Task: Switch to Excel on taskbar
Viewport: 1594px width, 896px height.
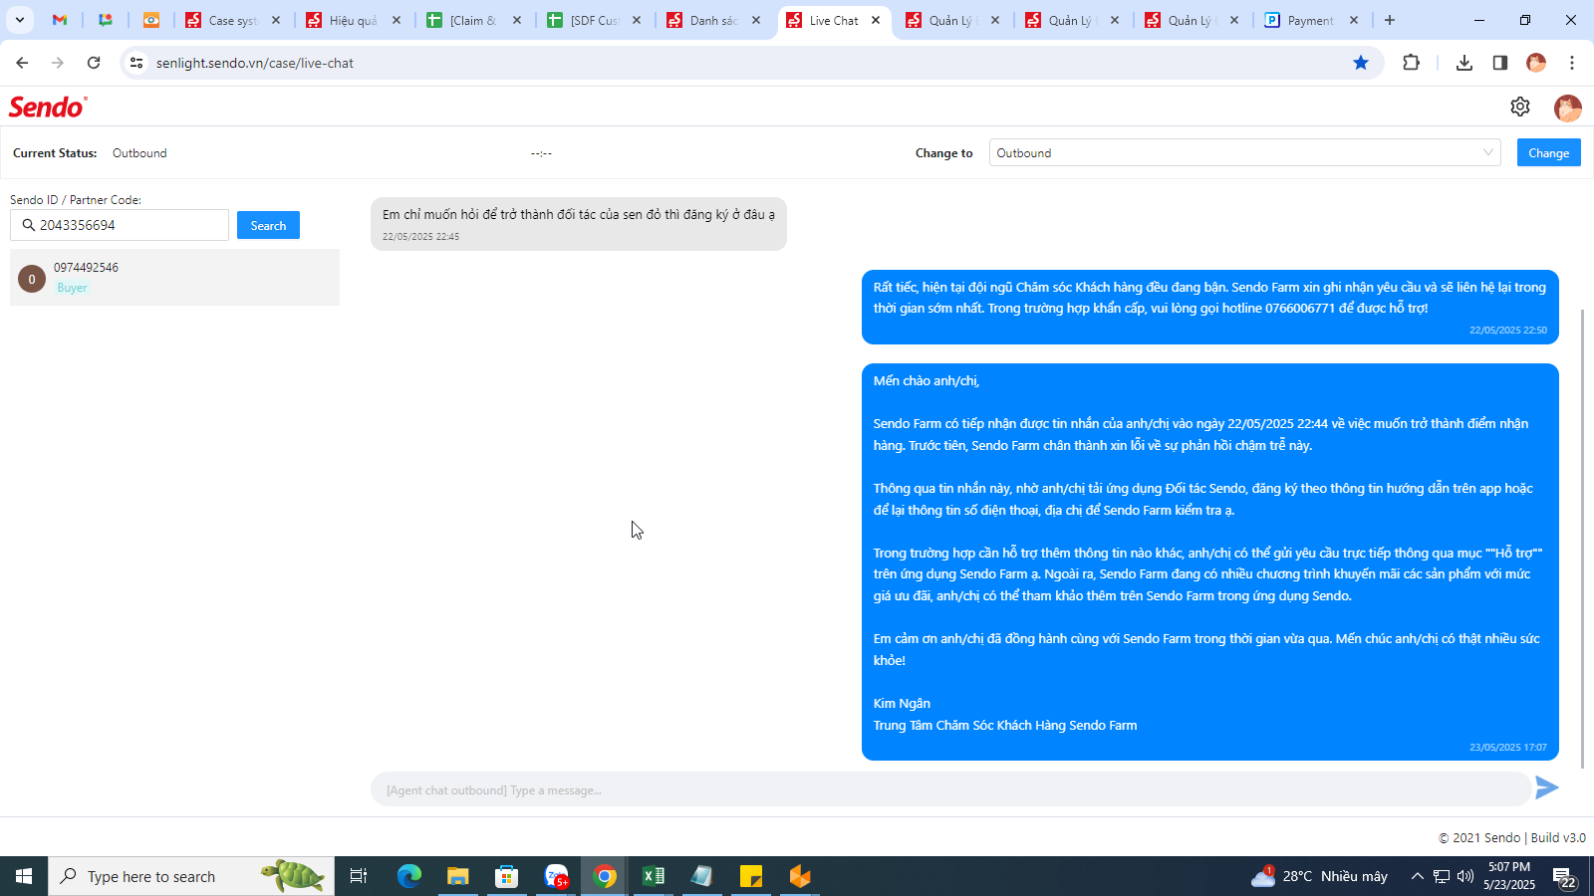Action: [654, 876]
